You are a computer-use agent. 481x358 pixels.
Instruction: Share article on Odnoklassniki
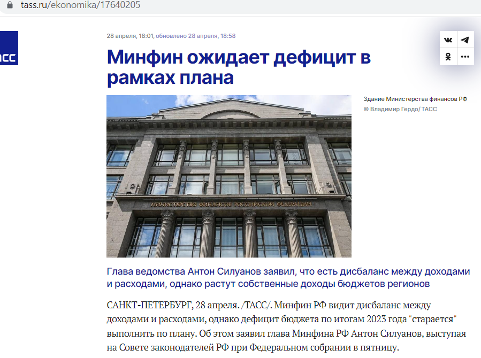tap(448, 57)
